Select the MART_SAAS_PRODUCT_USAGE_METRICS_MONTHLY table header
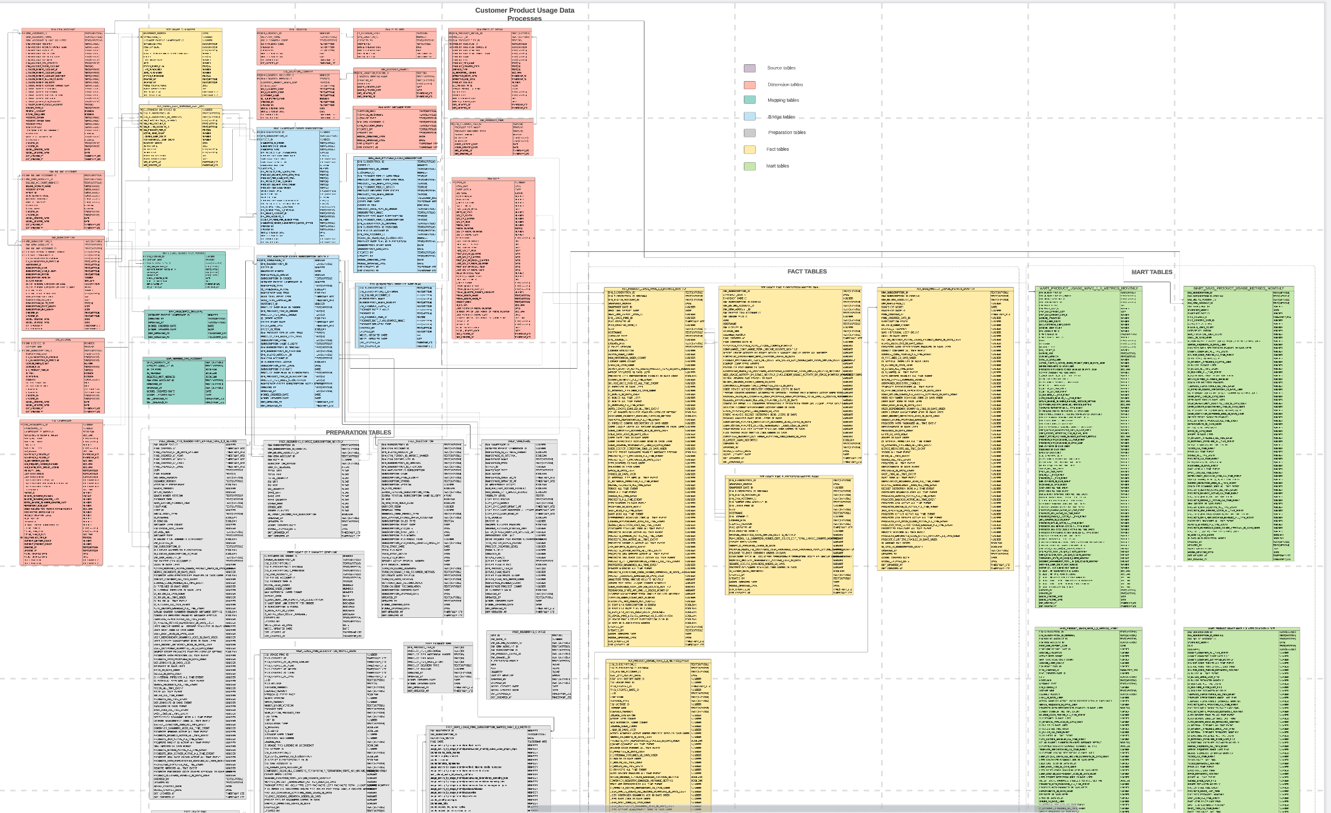Screen dimensions: 1331x813 click(1239, 289)
